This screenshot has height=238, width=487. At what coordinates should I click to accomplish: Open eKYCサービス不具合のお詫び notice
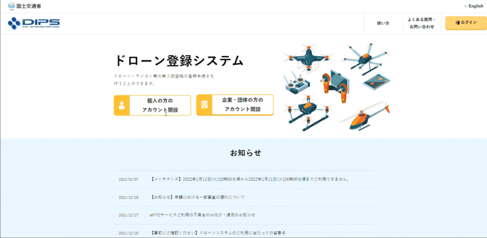[x=202, y=215]
